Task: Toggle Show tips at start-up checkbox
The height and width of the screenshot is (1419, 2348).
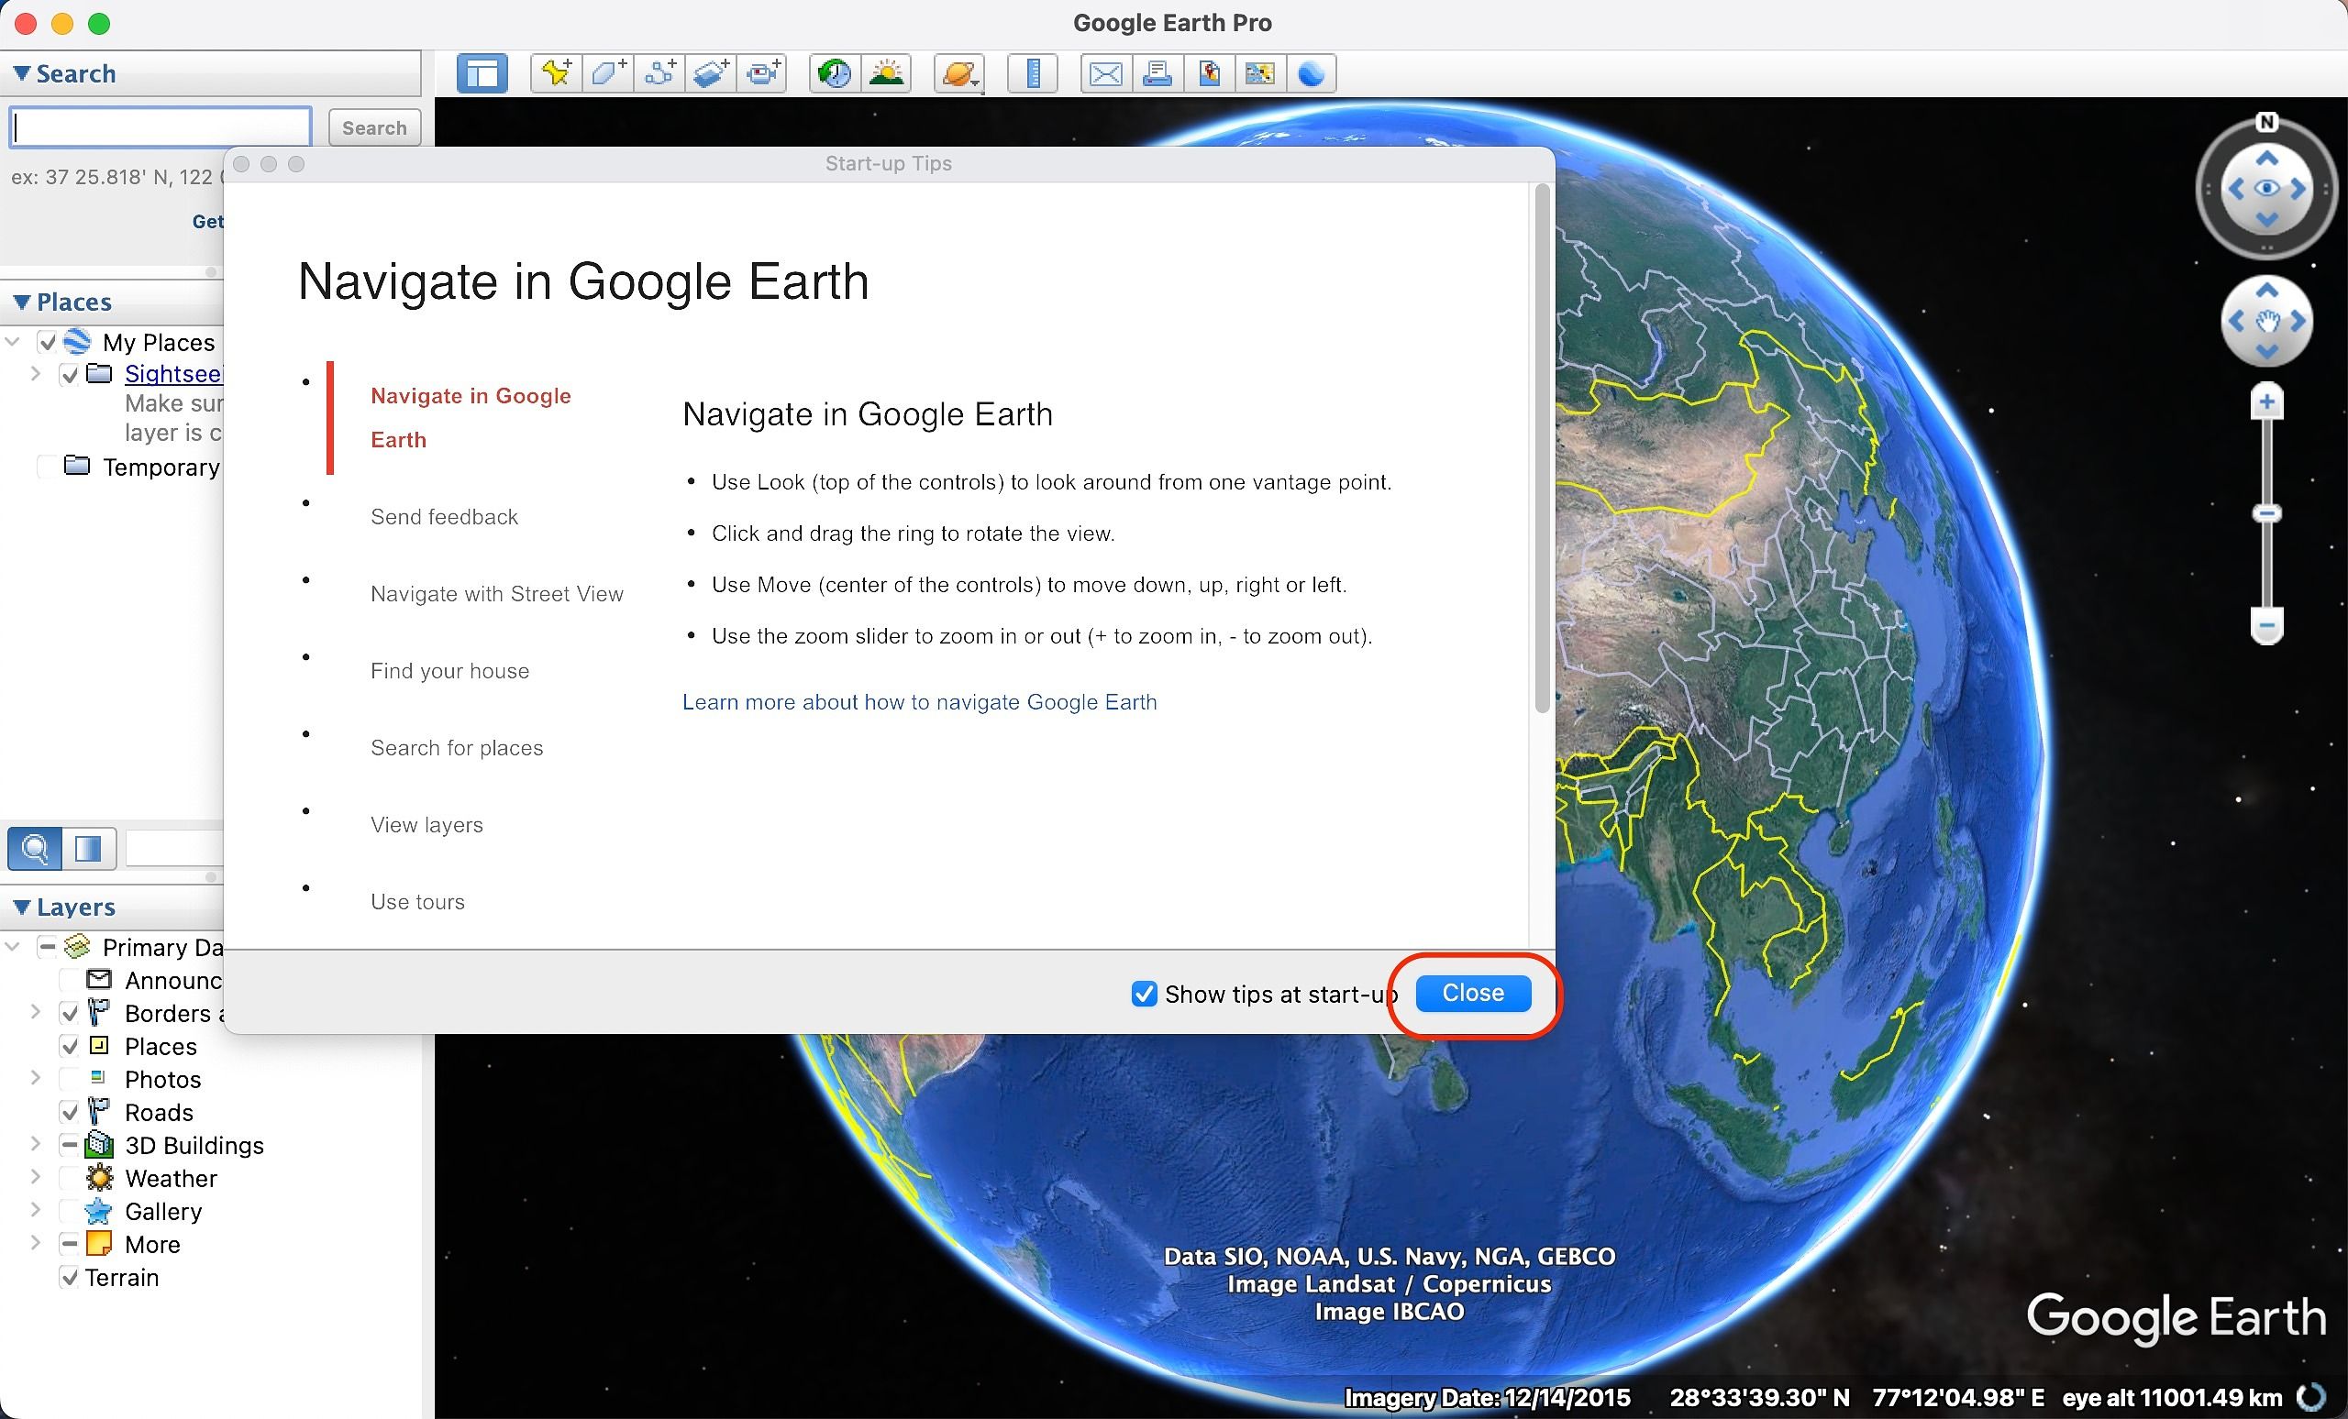Action: point(1142,992)
